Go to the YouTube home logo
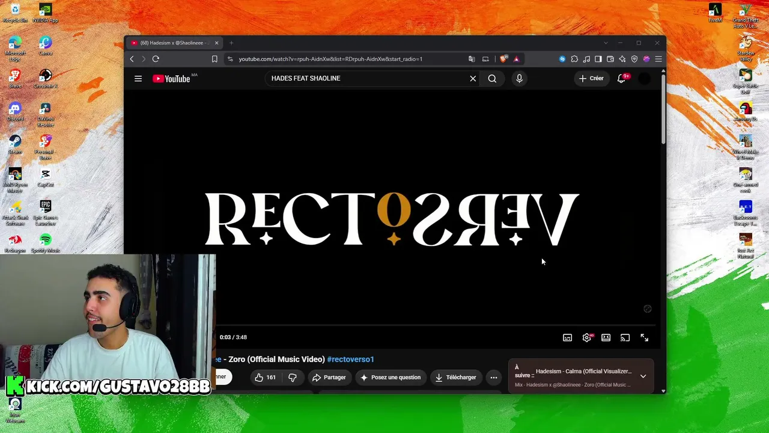The image size is (769, 433). pos(171,78)
